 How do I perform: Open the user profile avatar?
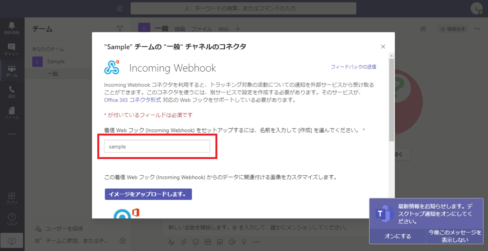tap(476, 8)
